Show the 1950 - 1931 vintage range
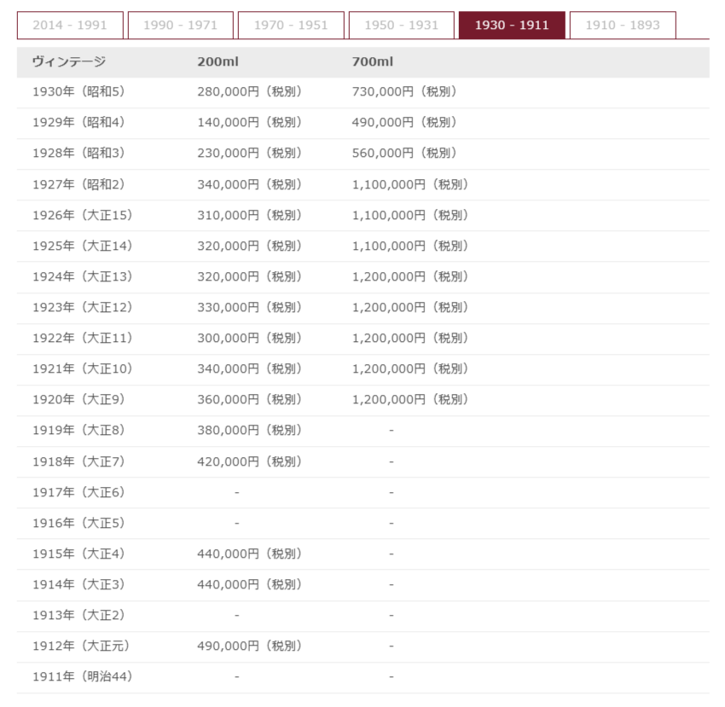The image size is (725, 707). (401, 26)
